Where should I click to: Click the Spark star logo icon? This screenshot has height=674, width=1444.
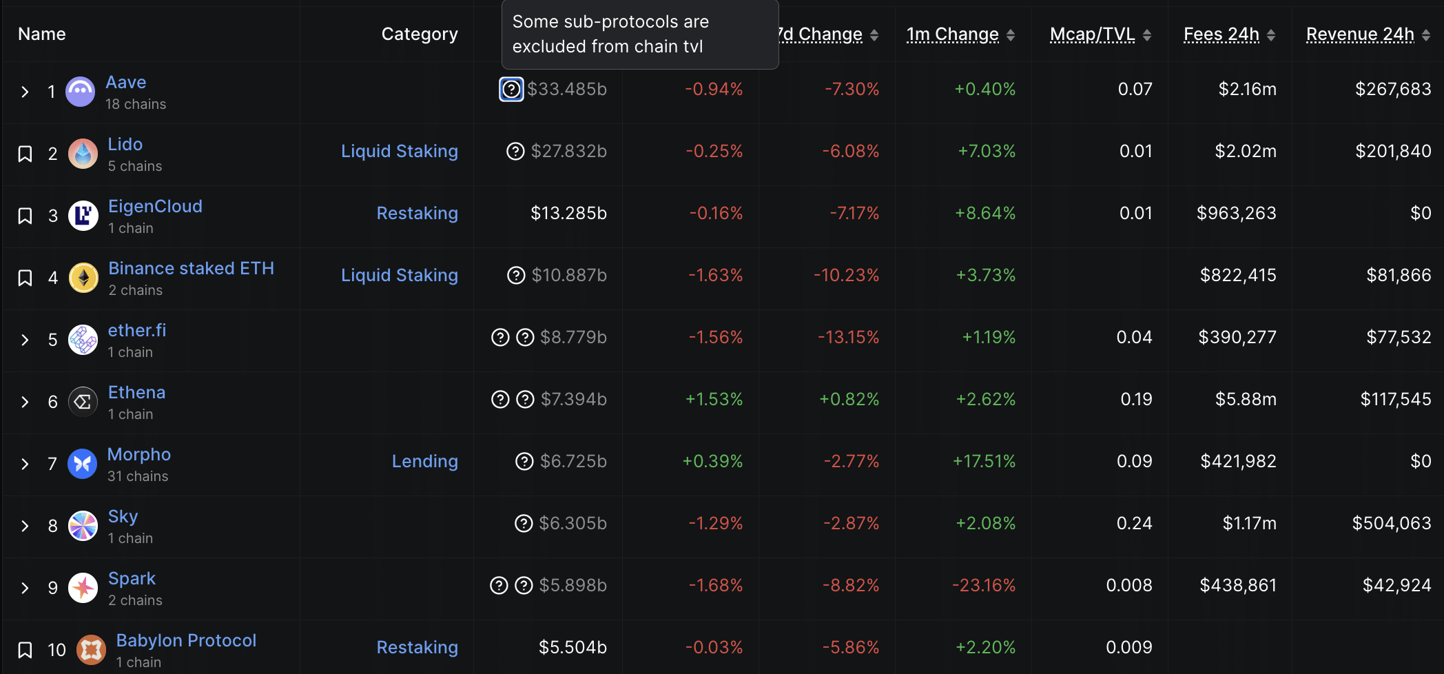(83, 588)
